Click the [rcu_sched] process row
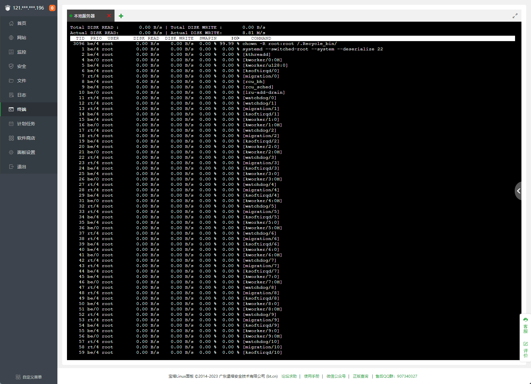531x384 pixels. tap(292, 87)
